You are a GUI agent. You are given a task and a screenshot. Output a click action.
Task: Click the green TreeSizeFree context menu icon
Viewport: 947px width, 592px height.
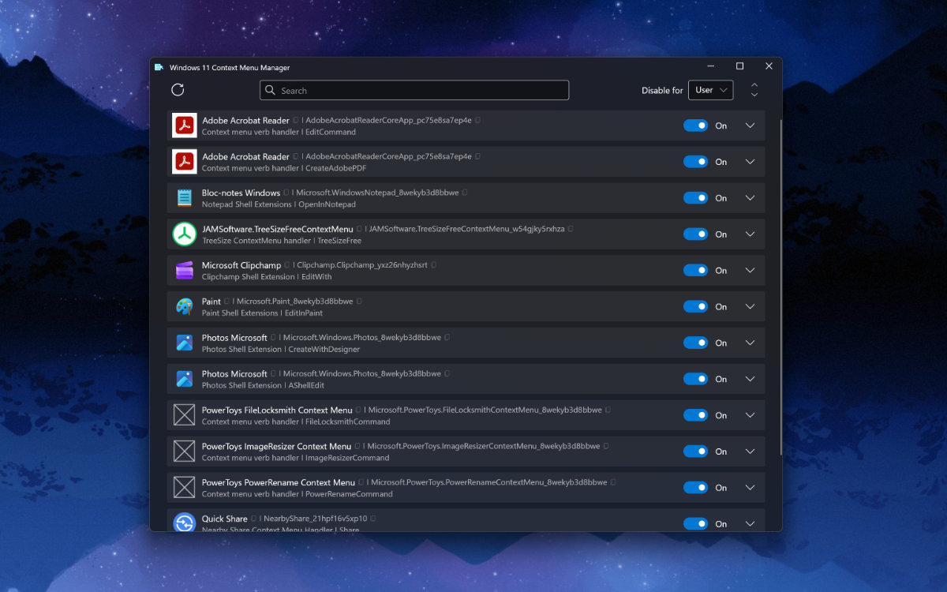point(184,234)
